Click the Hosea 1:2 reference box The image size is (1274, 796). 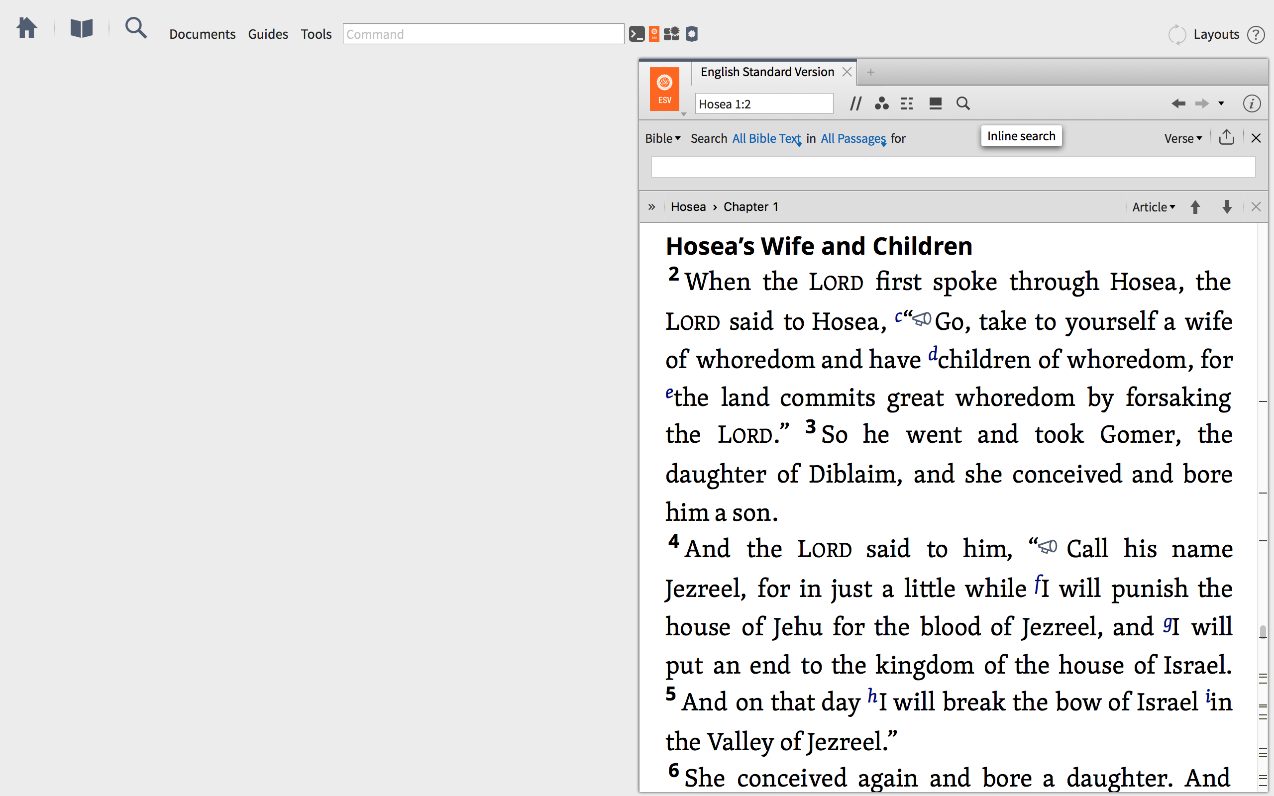point(763,103)
